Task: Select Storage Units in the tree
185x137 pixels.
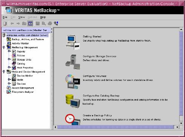Action: tap(24, 59)
